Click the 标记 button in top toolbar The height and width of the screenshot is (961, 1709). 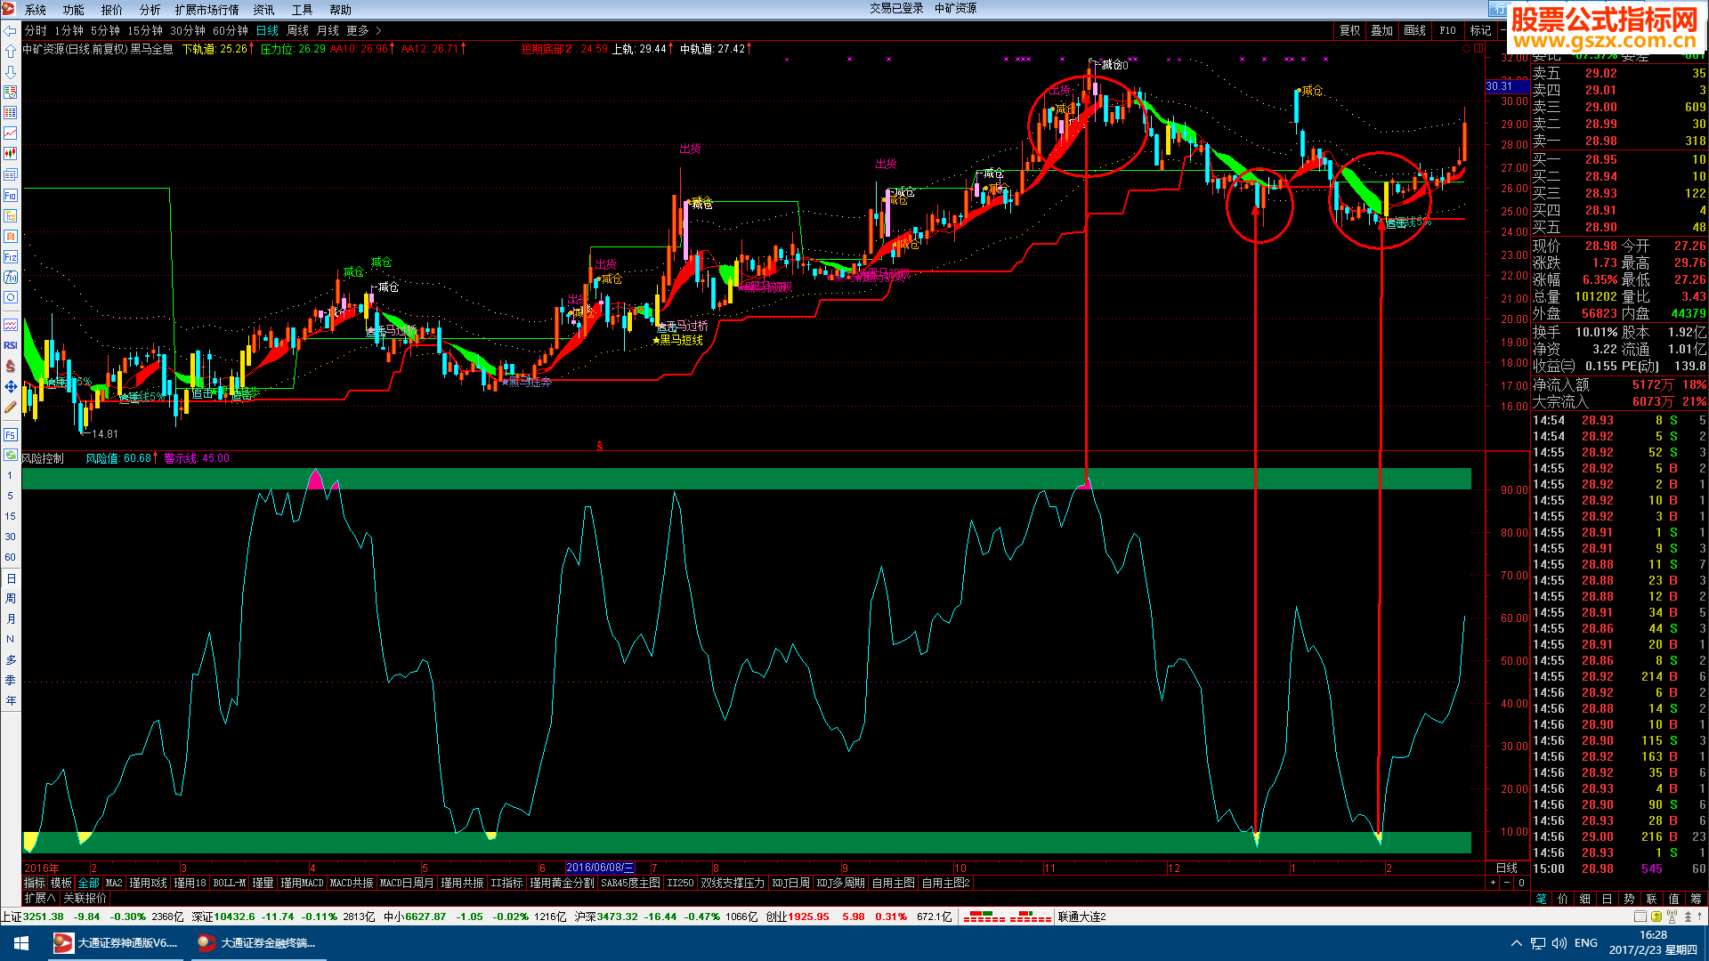pyautogui.click(x=1481, y=30)
